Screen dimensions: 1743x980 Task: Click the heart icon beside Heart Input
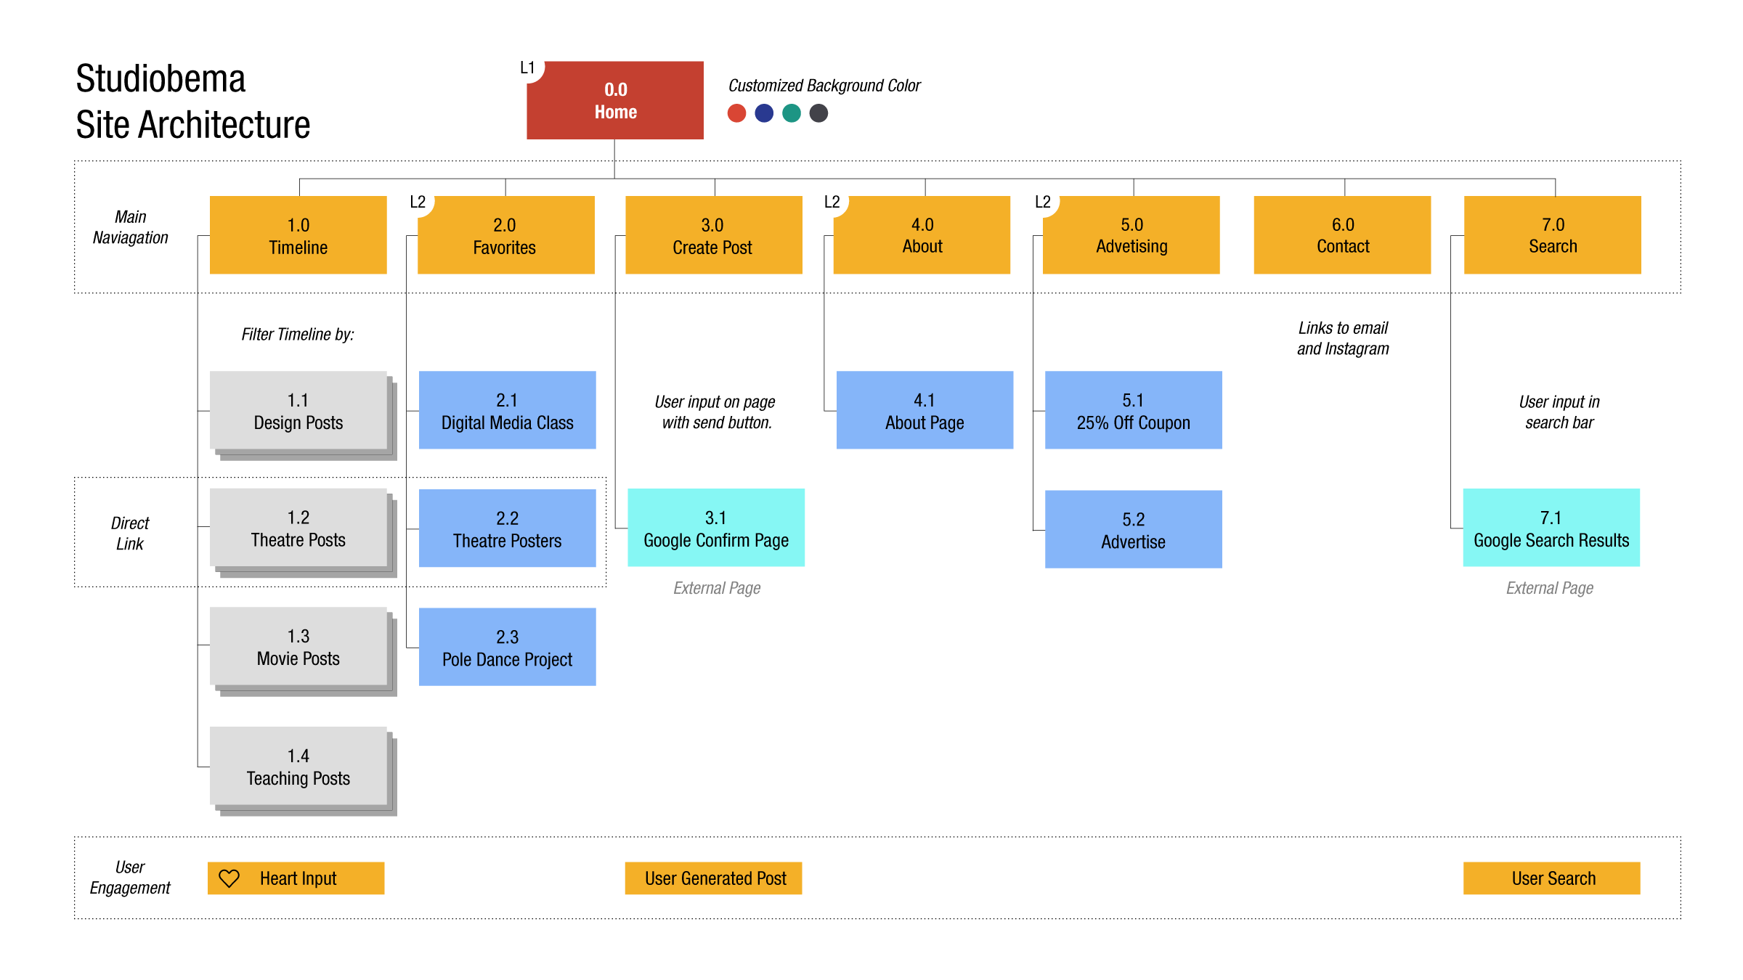pos(229,878)
